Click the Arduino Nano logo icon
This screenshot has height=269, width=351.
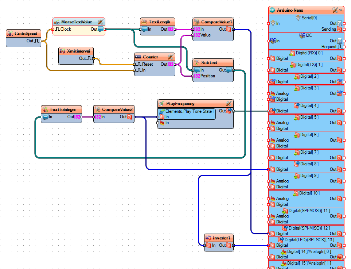[x=272, y=10]
